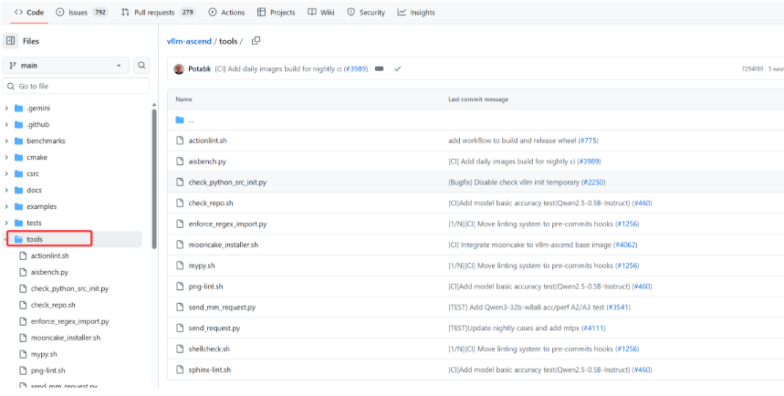Click the parent directory folder icon
This screenshot has width=784, height=396.
point(181,120)
